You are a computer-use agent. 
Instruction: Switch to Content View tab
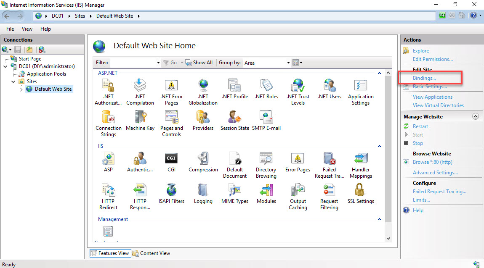pyautogui.click(x=152, y=253)
